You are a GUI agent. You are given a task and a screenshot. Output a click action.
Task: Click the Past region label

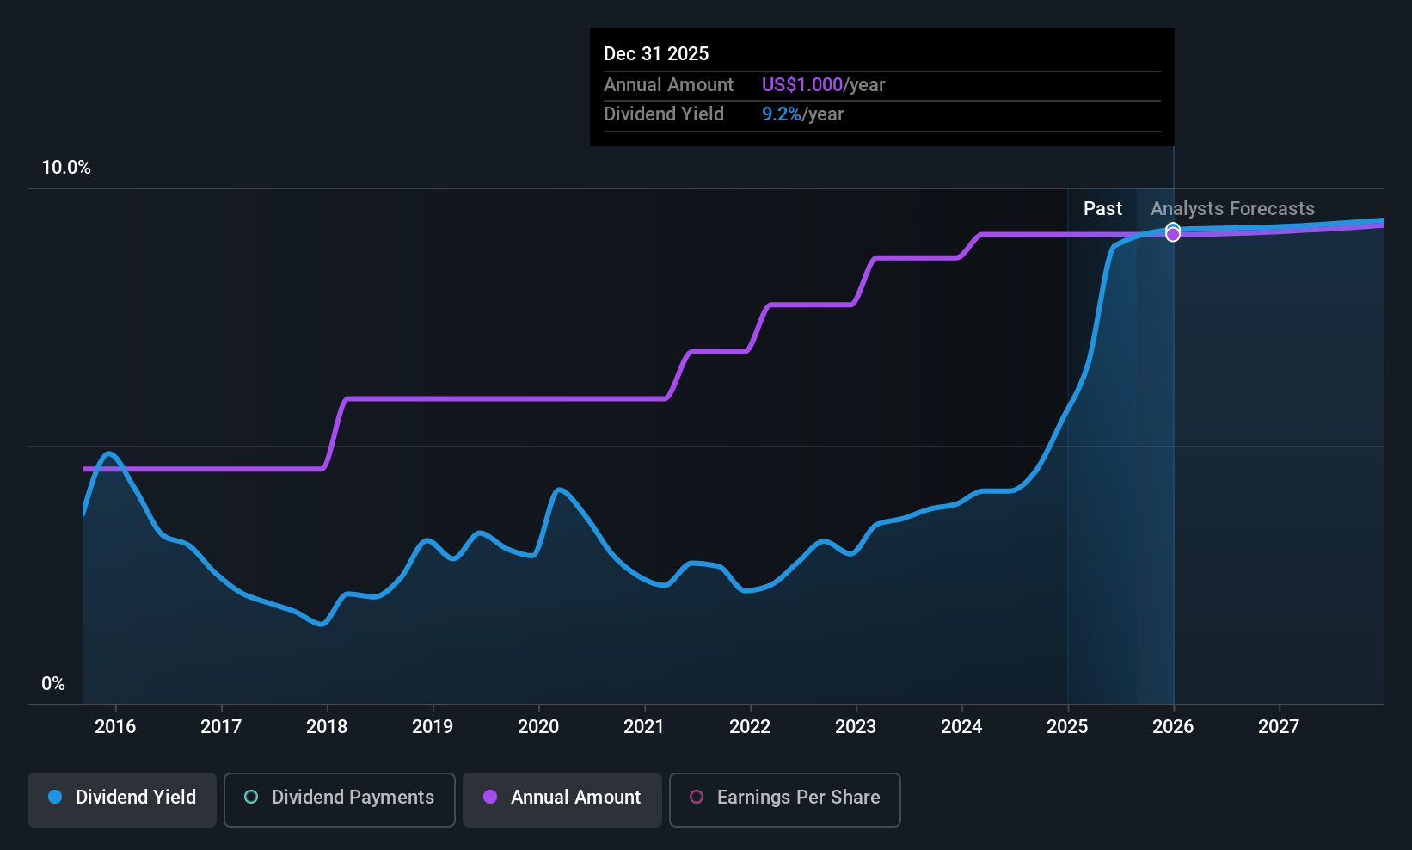pos(1102,209)
